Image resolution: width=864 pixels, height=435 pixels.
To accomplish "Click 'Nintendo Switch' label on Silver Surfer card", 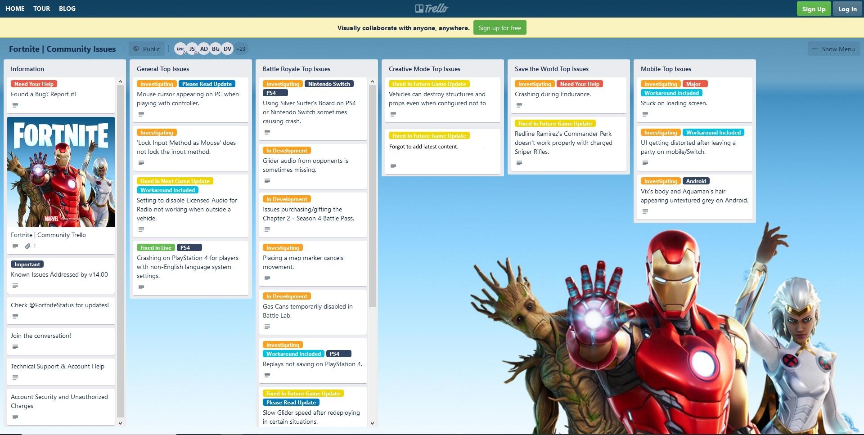I will tap(329, 84).
